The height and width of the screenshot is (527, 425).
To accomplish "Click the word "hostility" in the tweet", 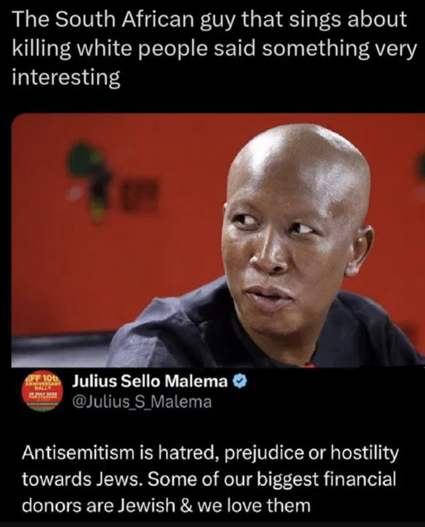I will [x=364, y=454].
